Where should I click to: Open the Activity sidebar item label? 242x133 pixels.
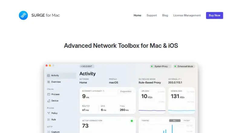coord(55,76)
